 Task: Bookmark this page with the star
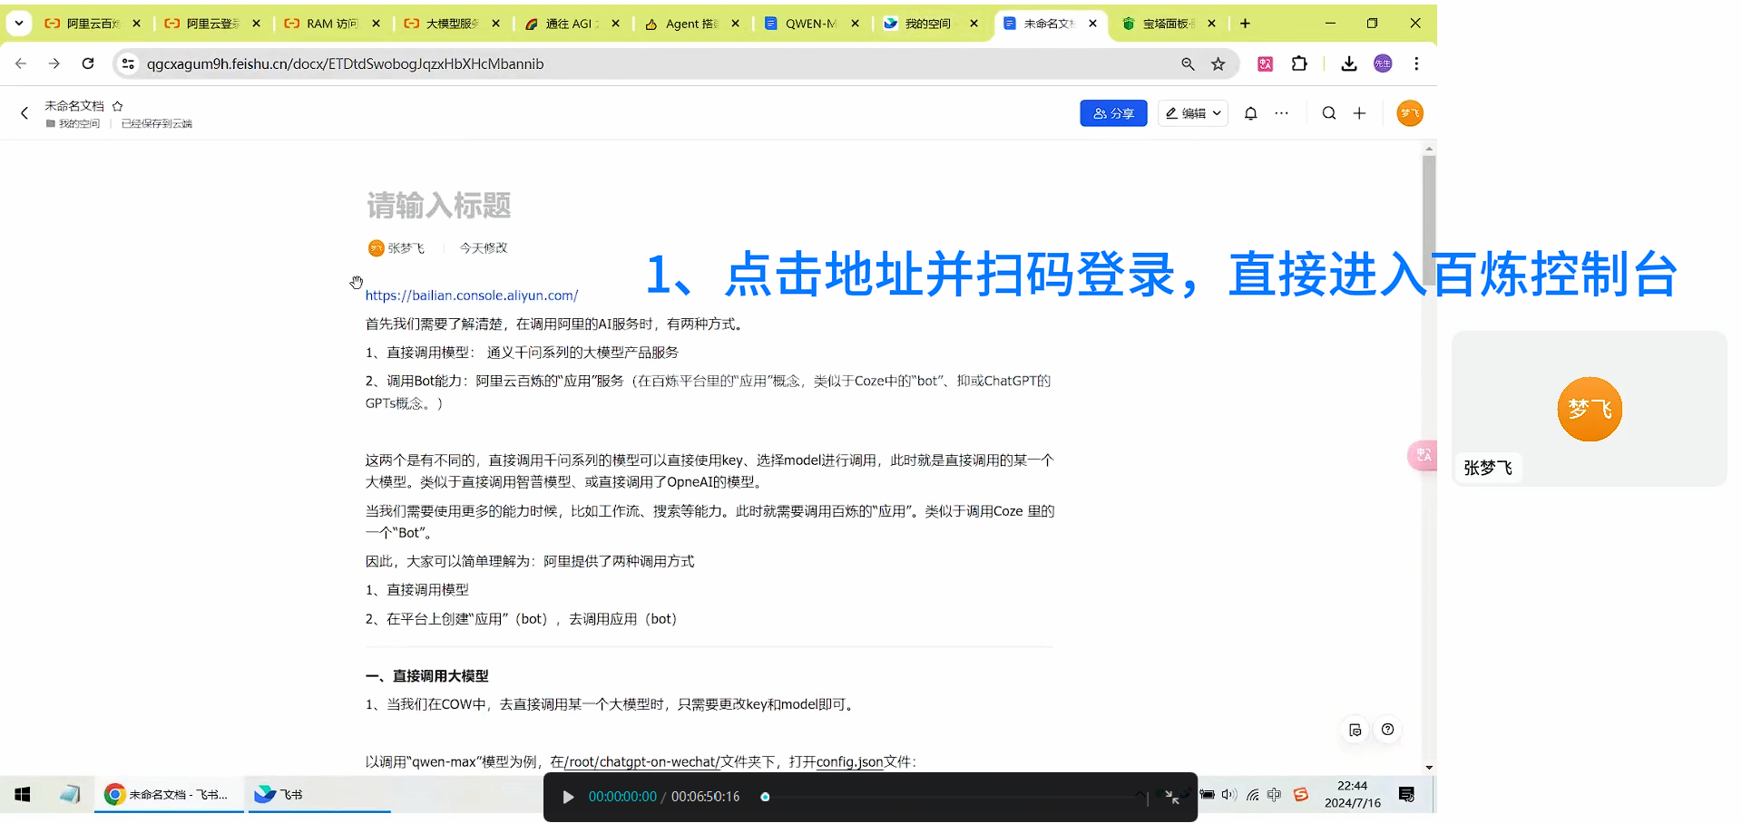pos(1218,63)
